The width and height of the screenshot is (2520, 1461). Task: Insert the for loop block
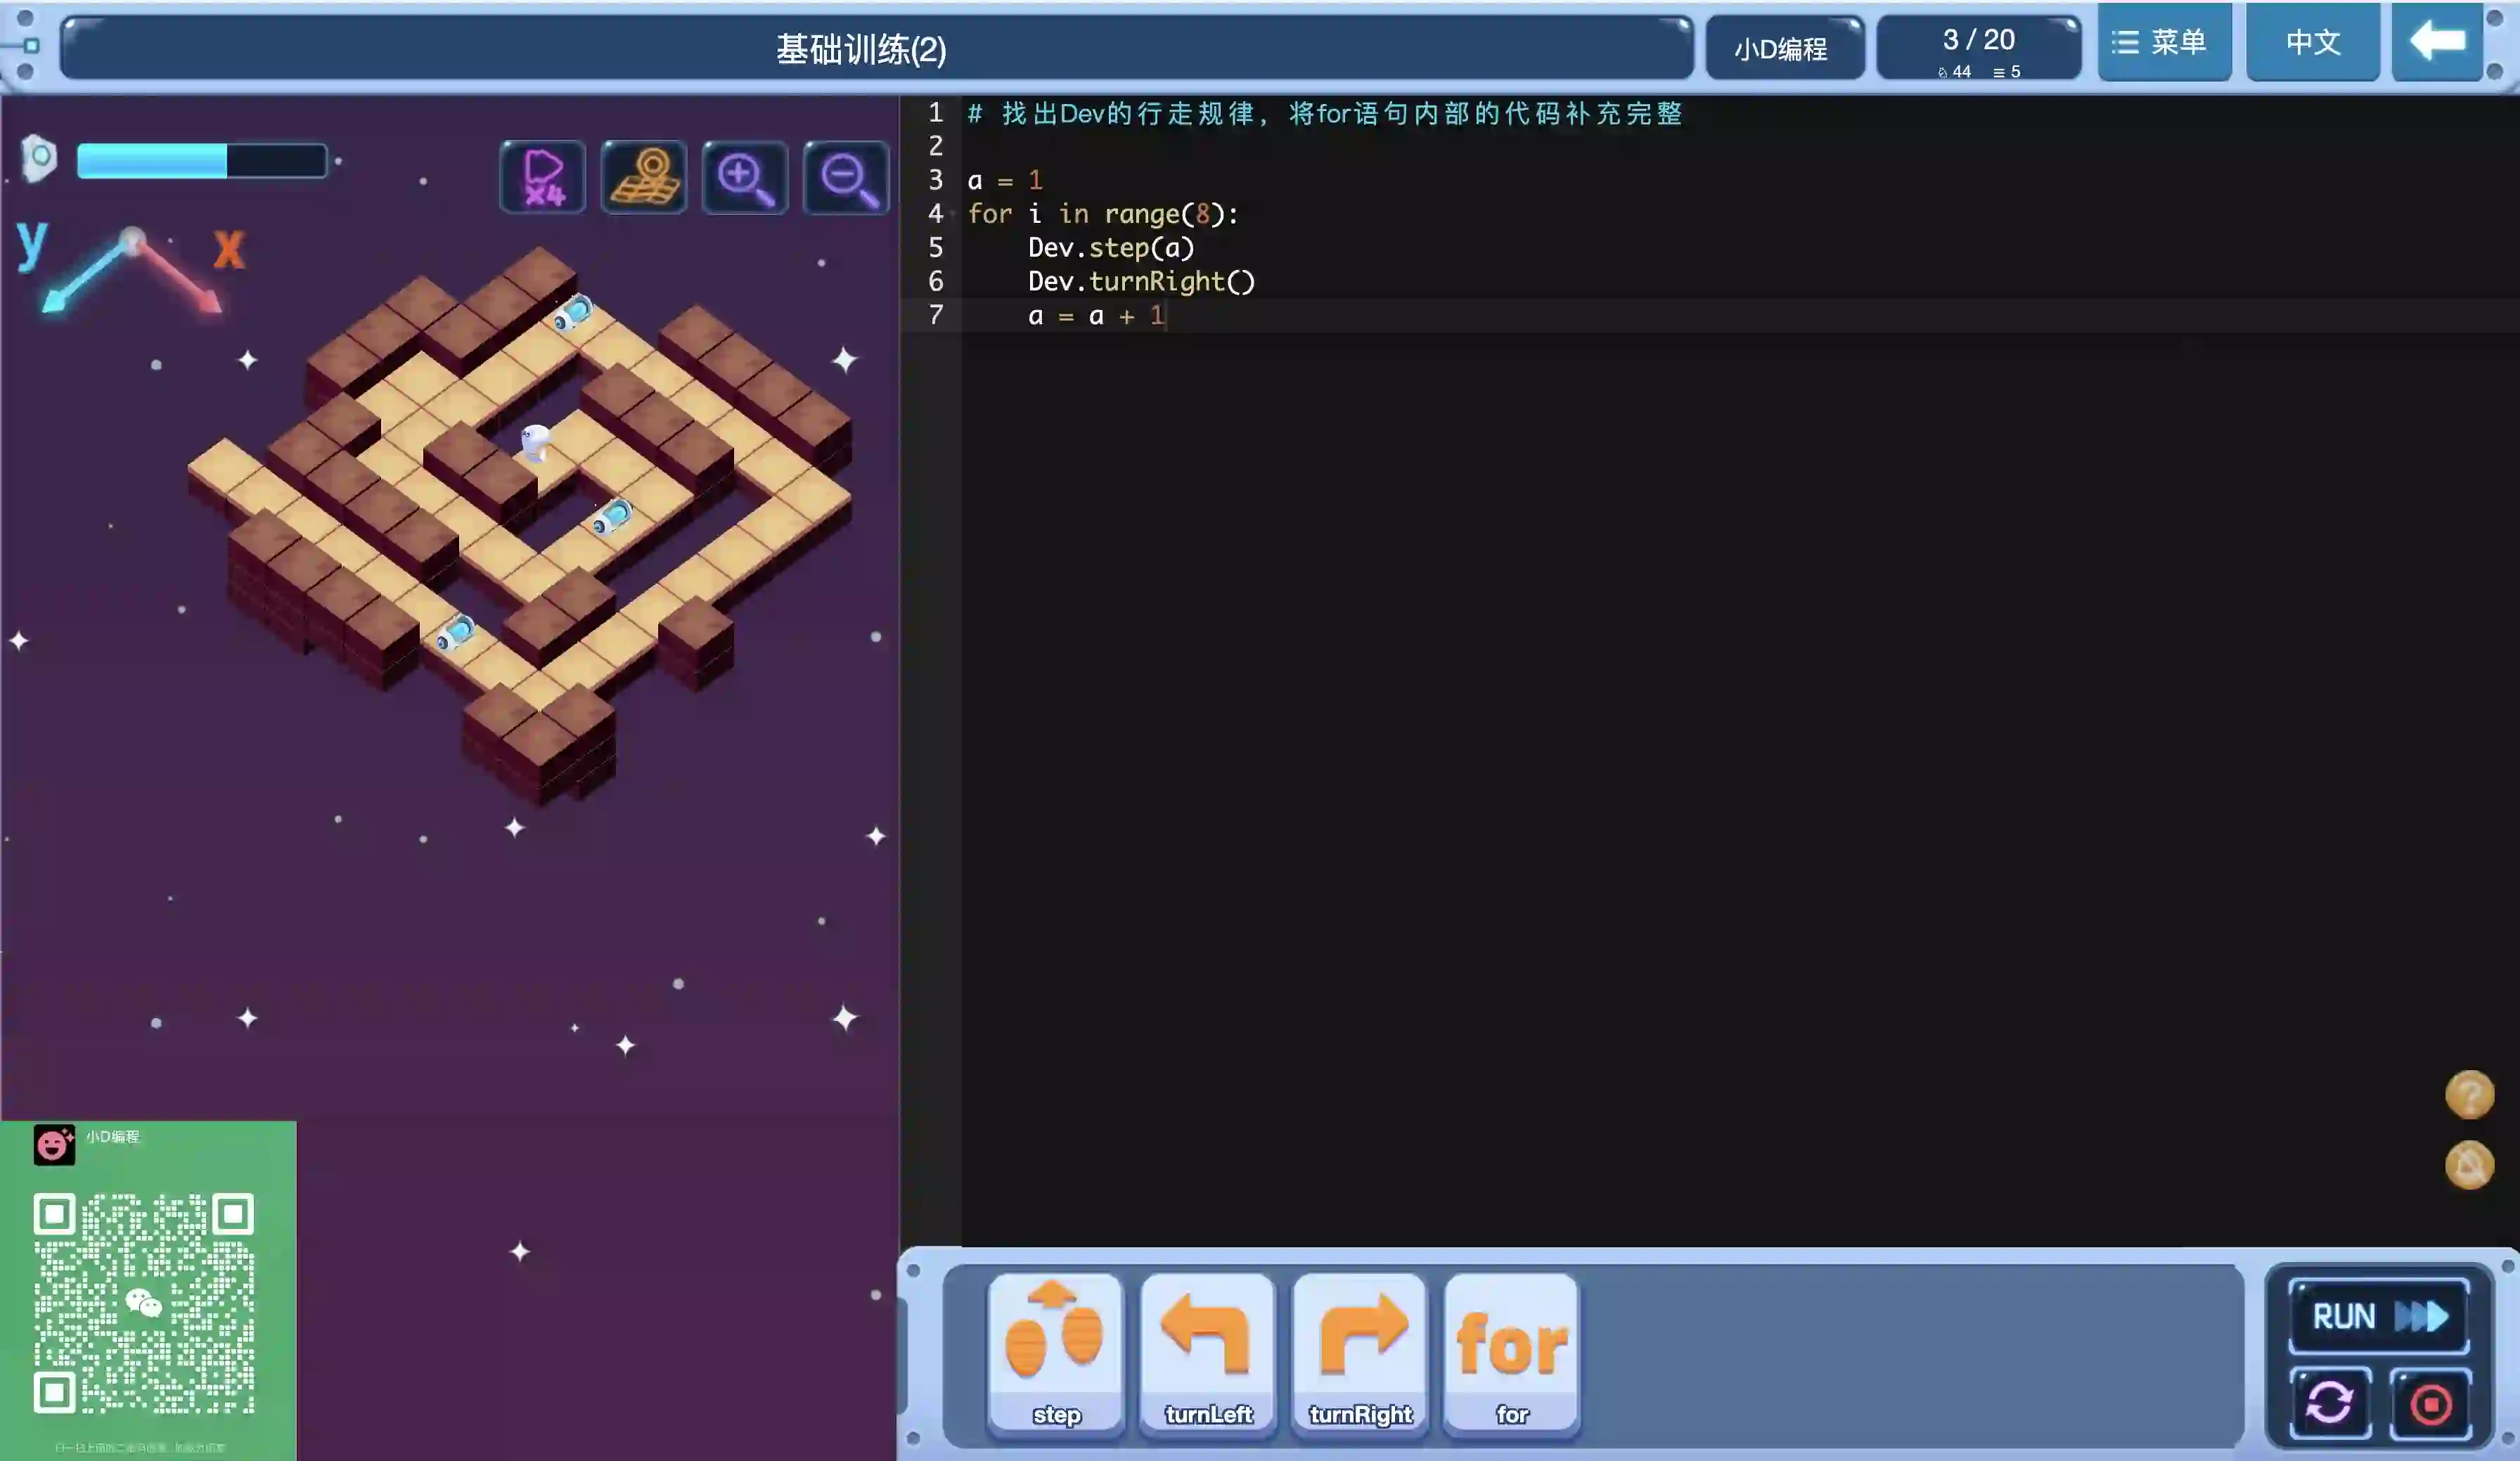(1512, 1352)
